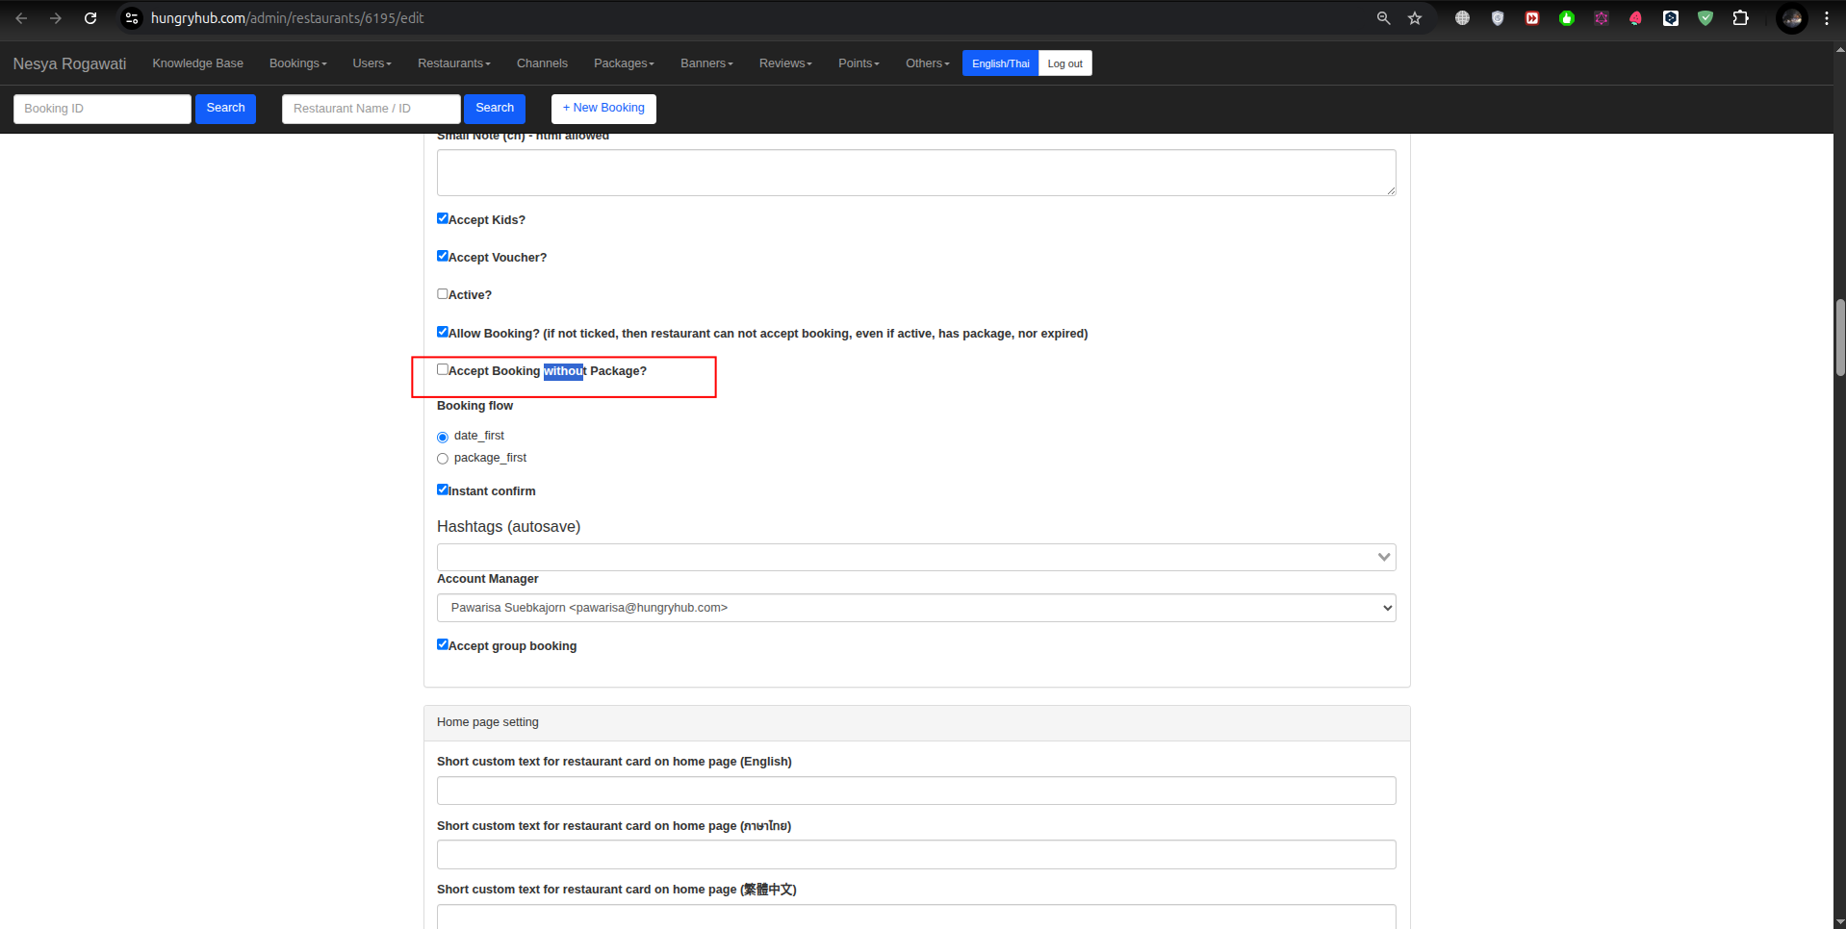Open the browser extensions puzzle icon
This screenshot has width=1846, height=929.
click(1740, 18)
